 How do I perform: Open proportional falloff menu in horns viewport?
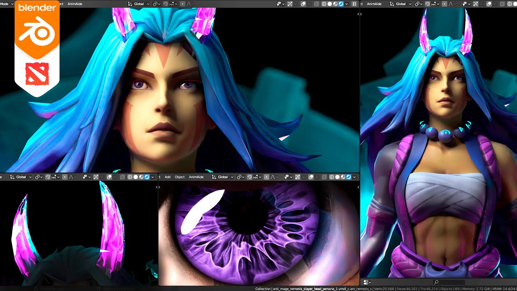[x=73, y=177]
